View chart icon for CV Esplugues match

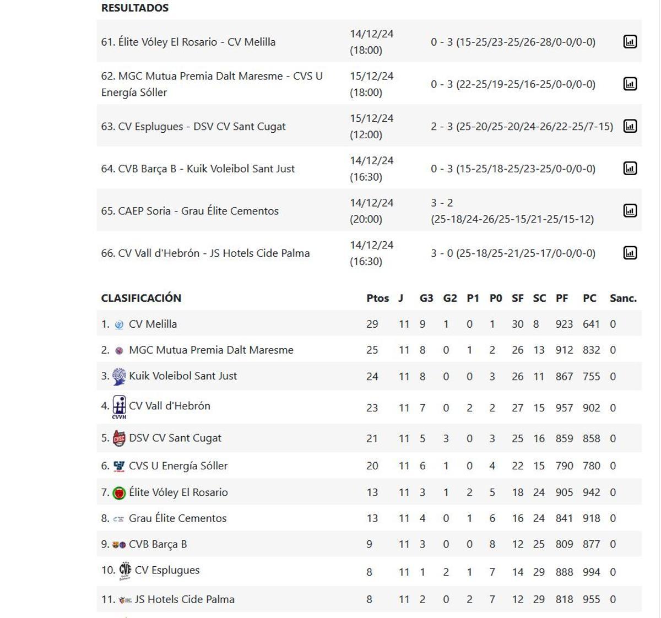630,126
